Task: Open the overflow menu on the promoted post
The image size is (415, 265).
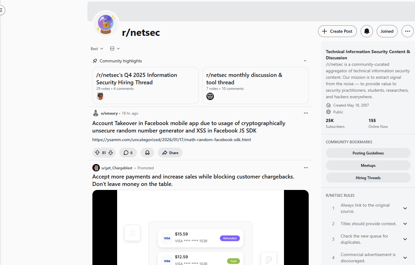Action: 306,168
